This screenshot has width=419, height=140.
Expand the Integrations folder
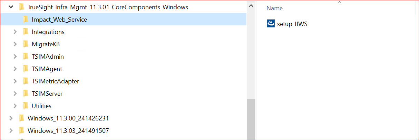(15, 32)
